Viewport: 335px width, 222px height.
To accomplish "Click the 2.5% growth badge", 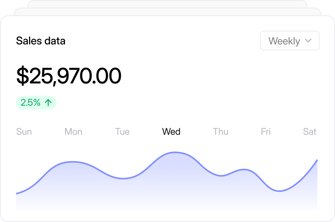I will 36,103.
